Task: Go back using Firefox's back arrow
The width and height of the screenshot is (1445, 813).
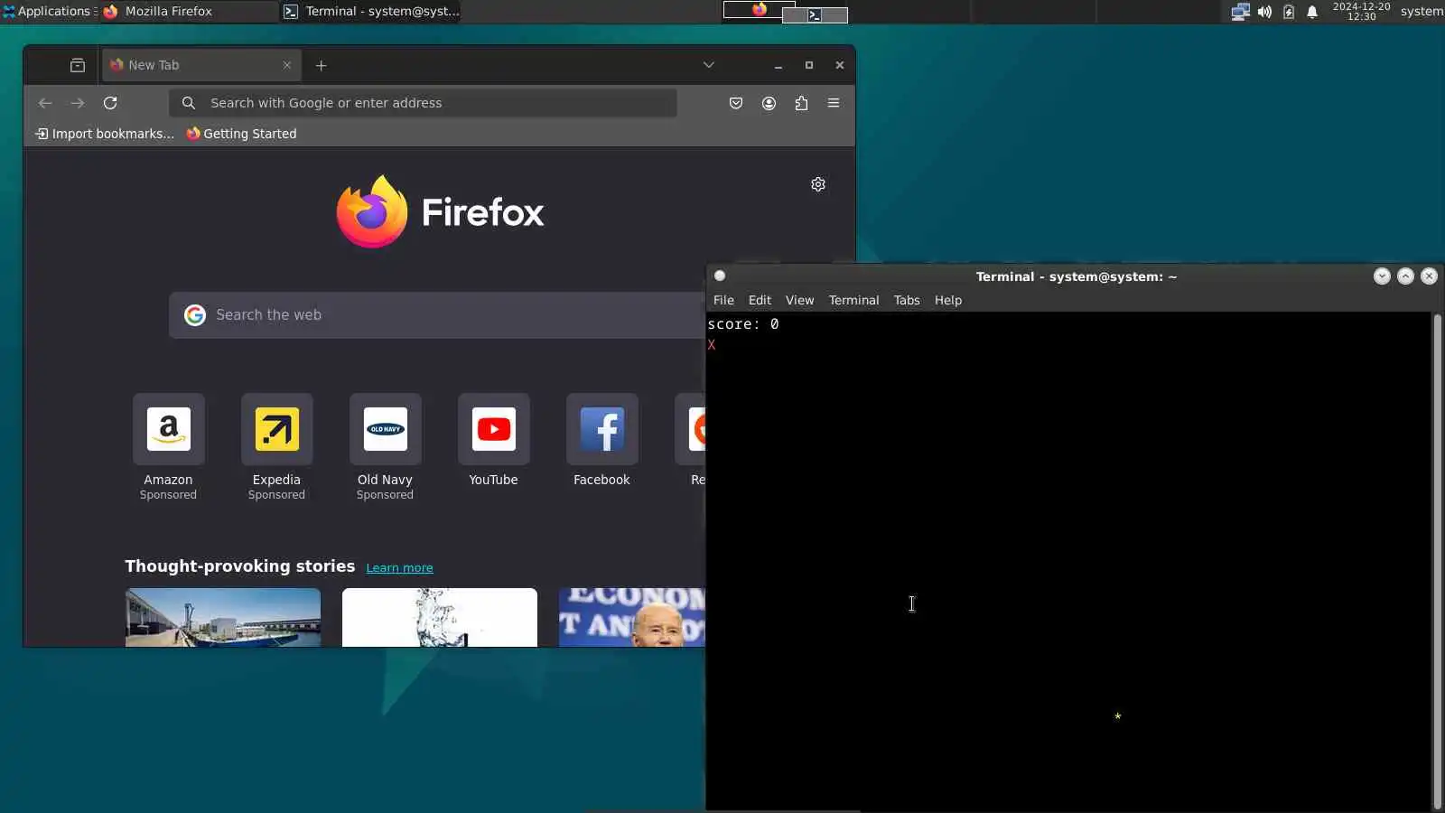Action: 45,103
